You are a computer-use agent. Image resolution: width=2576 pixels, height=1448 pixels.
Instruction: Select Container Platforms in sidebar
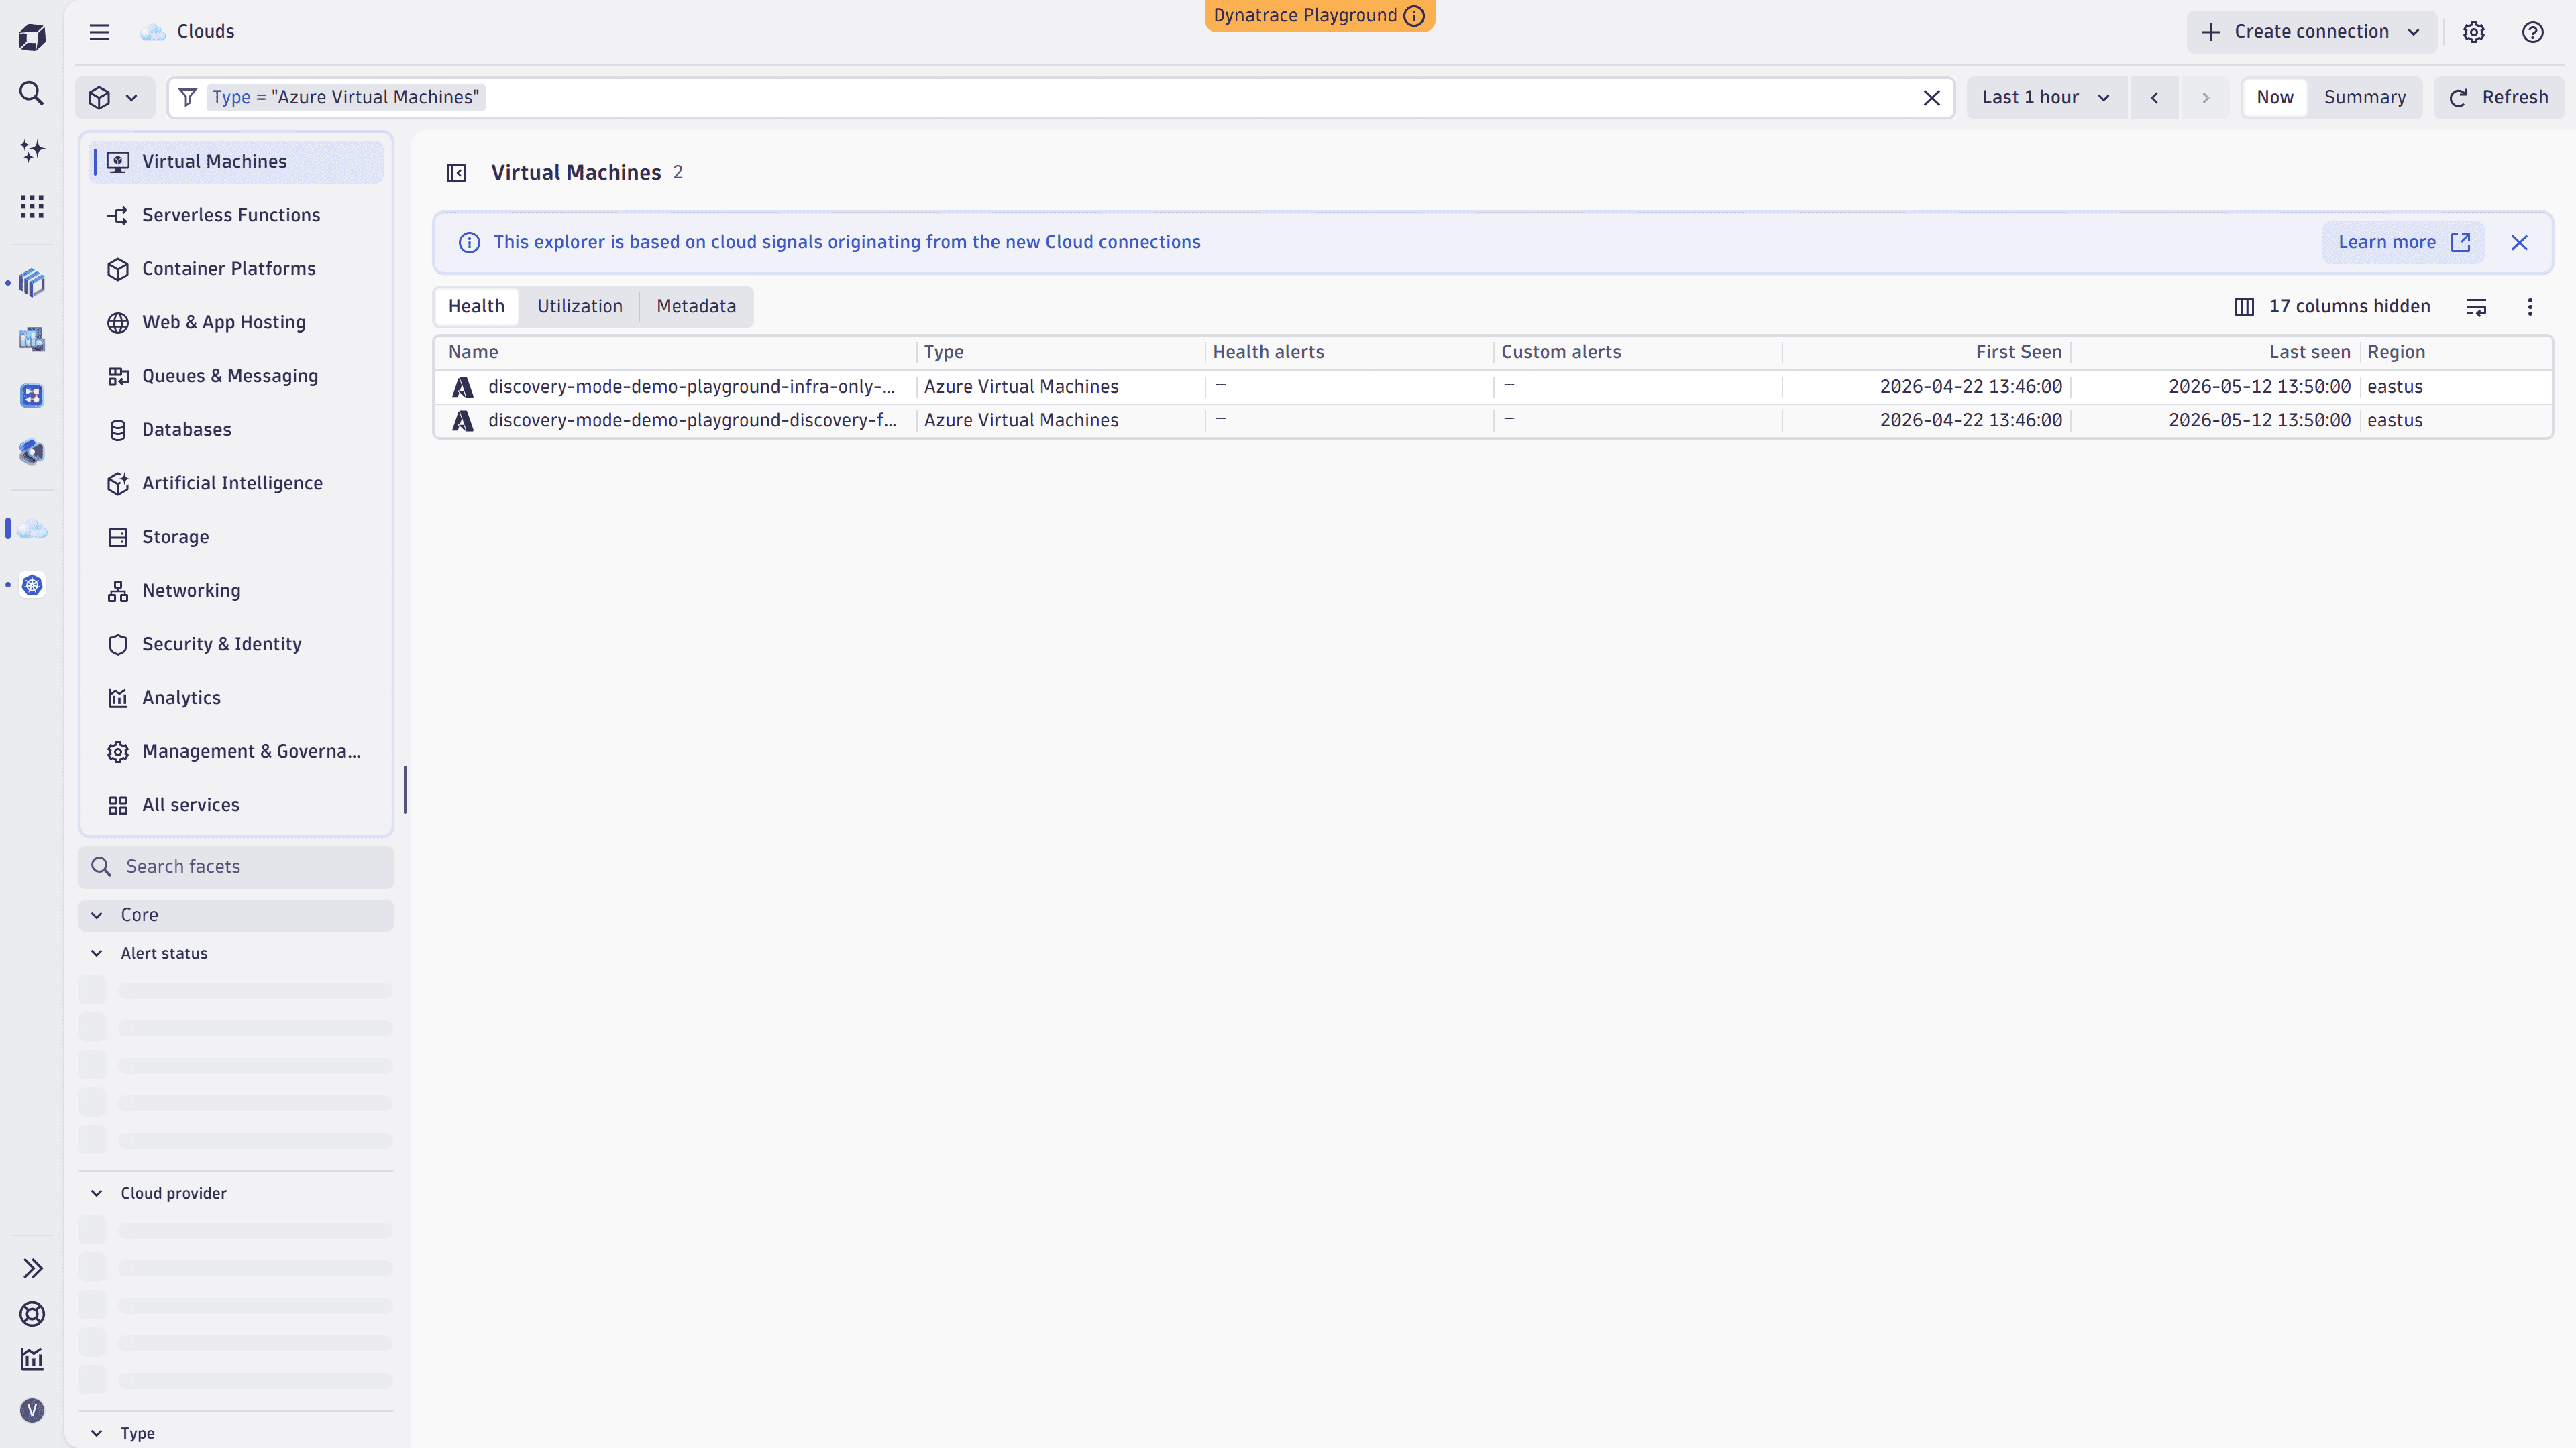coord(236,269)
